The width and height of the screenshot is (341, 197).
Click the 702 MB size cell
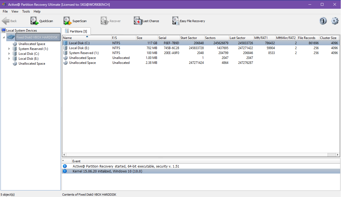tap(151, 48)
